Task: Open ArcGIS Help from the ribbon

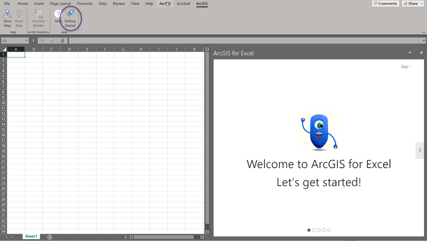Action: [x=58, y=16]
